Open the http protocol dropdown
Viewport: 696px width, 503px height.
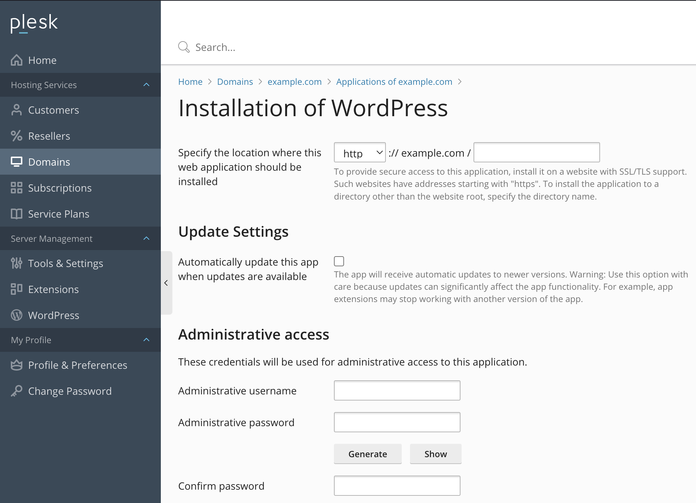pyautogui.click(x=360, y=153)
